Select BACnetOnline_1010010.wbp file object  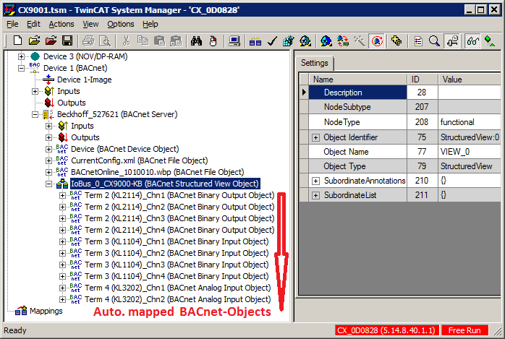coord(158,172)
